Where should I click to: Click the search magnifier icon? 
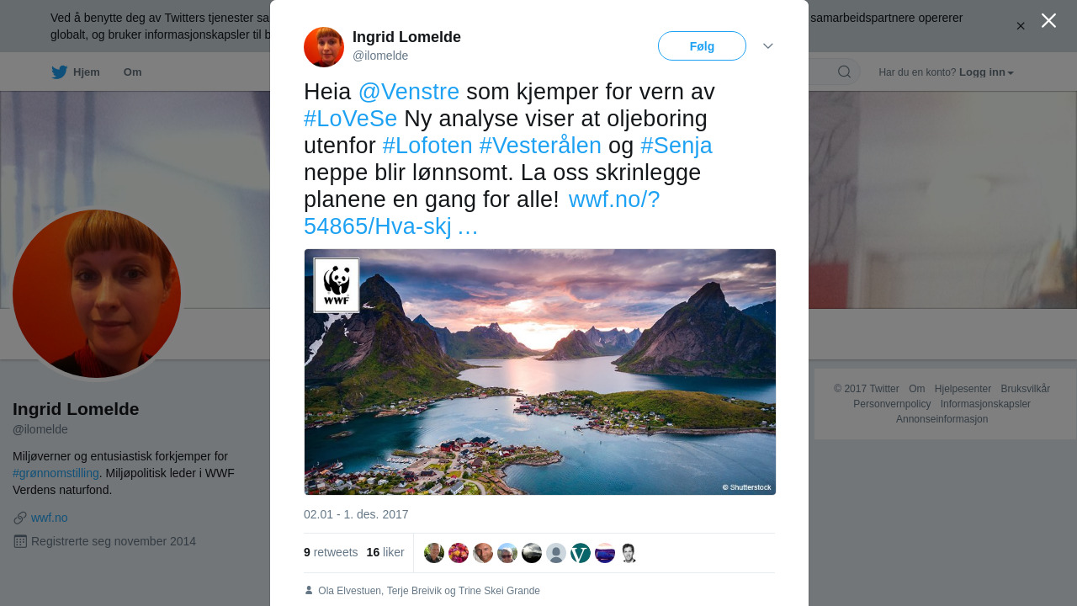pos(844,72)
